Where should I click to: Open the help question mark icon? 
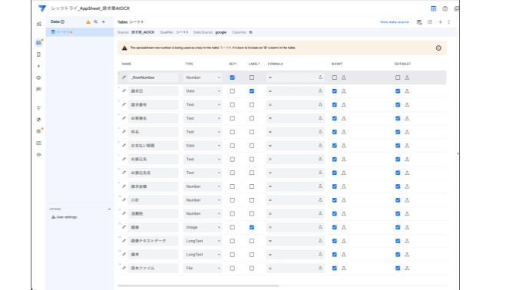[445, 8]
